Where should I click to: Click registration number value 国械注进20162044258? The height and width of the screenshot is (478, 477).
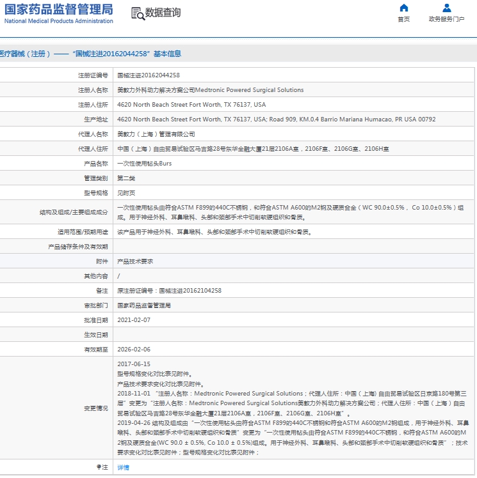(x=149, y=75)
